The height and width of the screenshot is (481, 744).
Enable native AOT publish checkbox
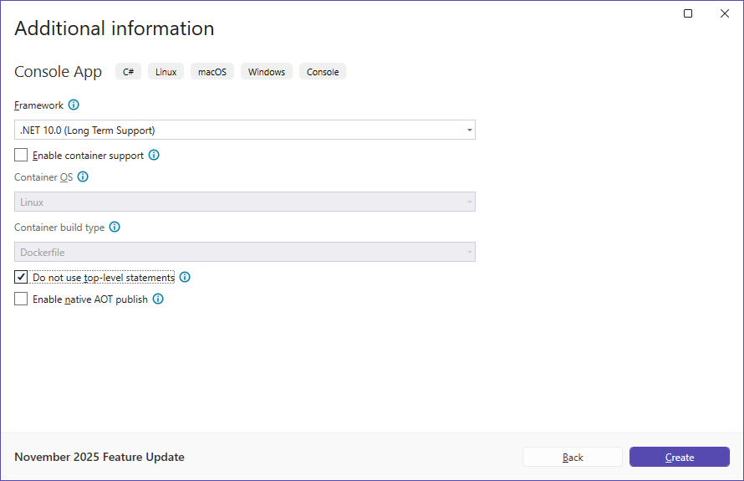[x=21, y=299]
